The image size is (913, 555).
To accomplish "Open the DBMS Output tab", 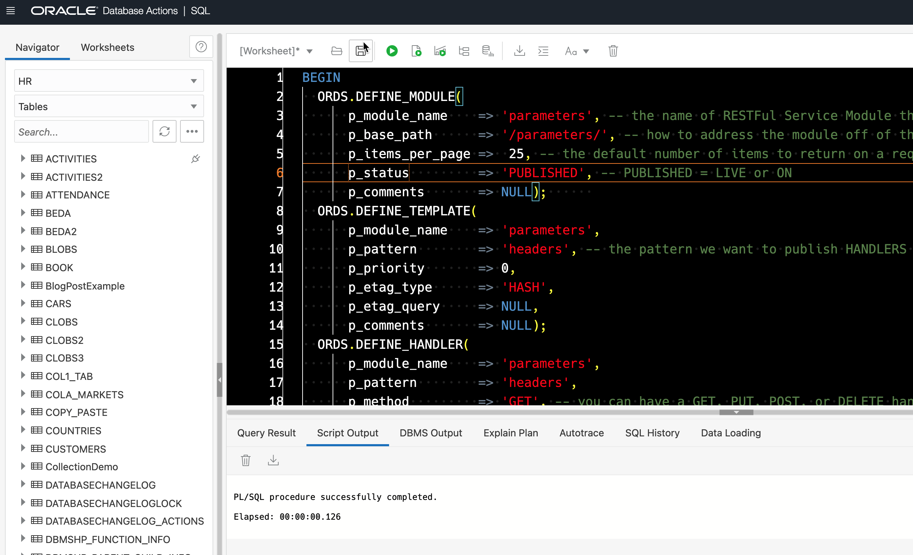I will pyautogui.click(x=431, y=433).
